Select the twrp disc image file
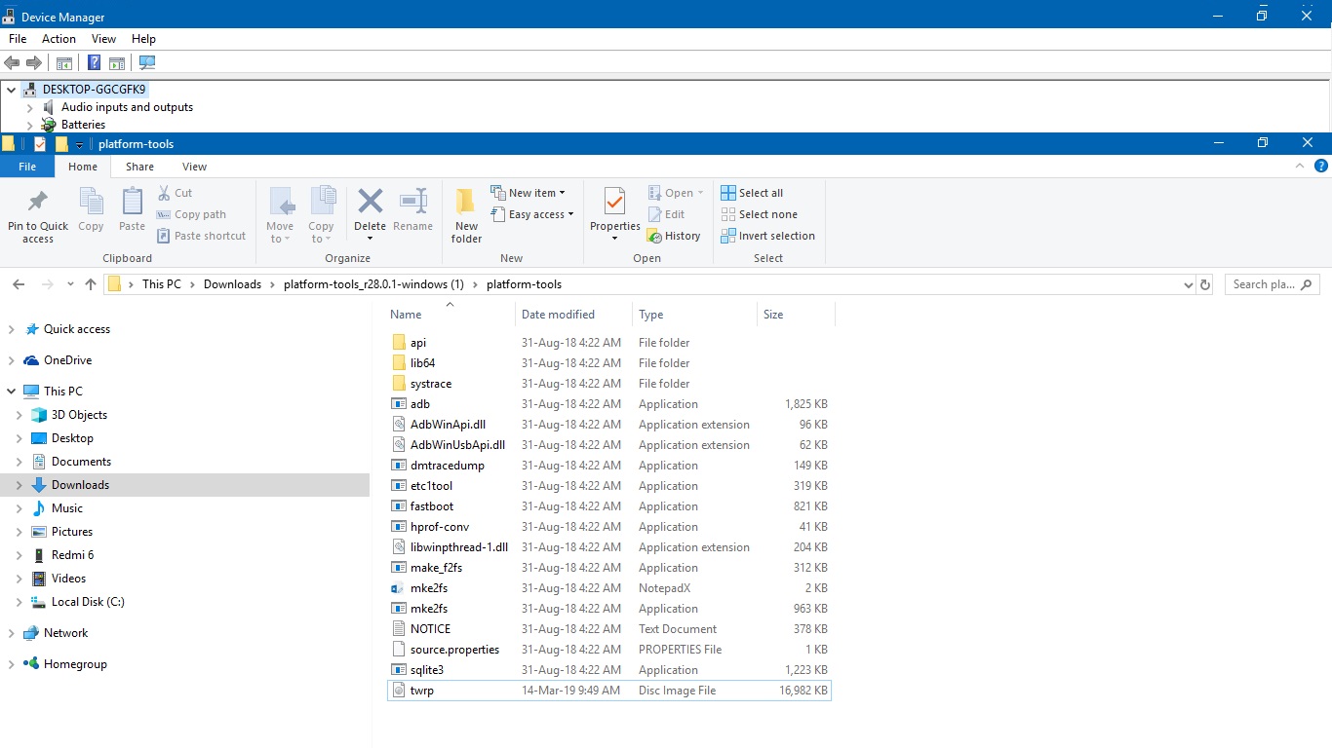This screenshot has height=748, width=1332. click(x=422, y=691)
